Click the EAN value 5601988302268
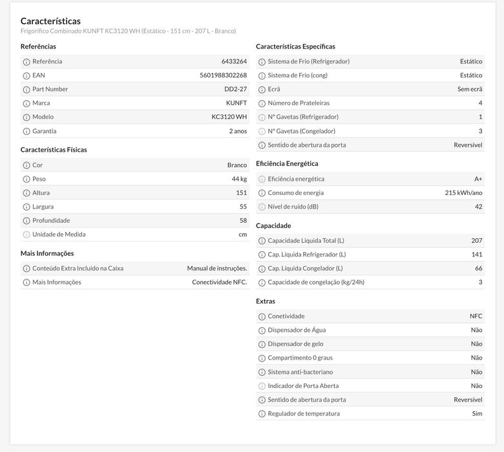Image resolution: width=504 pixels, height=452 pixels. coord(223,76)
